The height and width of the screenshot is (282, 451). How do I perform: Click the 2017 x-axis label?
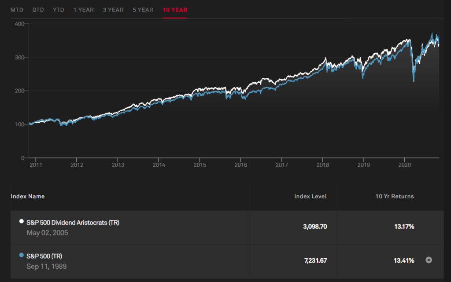(282, 165)
